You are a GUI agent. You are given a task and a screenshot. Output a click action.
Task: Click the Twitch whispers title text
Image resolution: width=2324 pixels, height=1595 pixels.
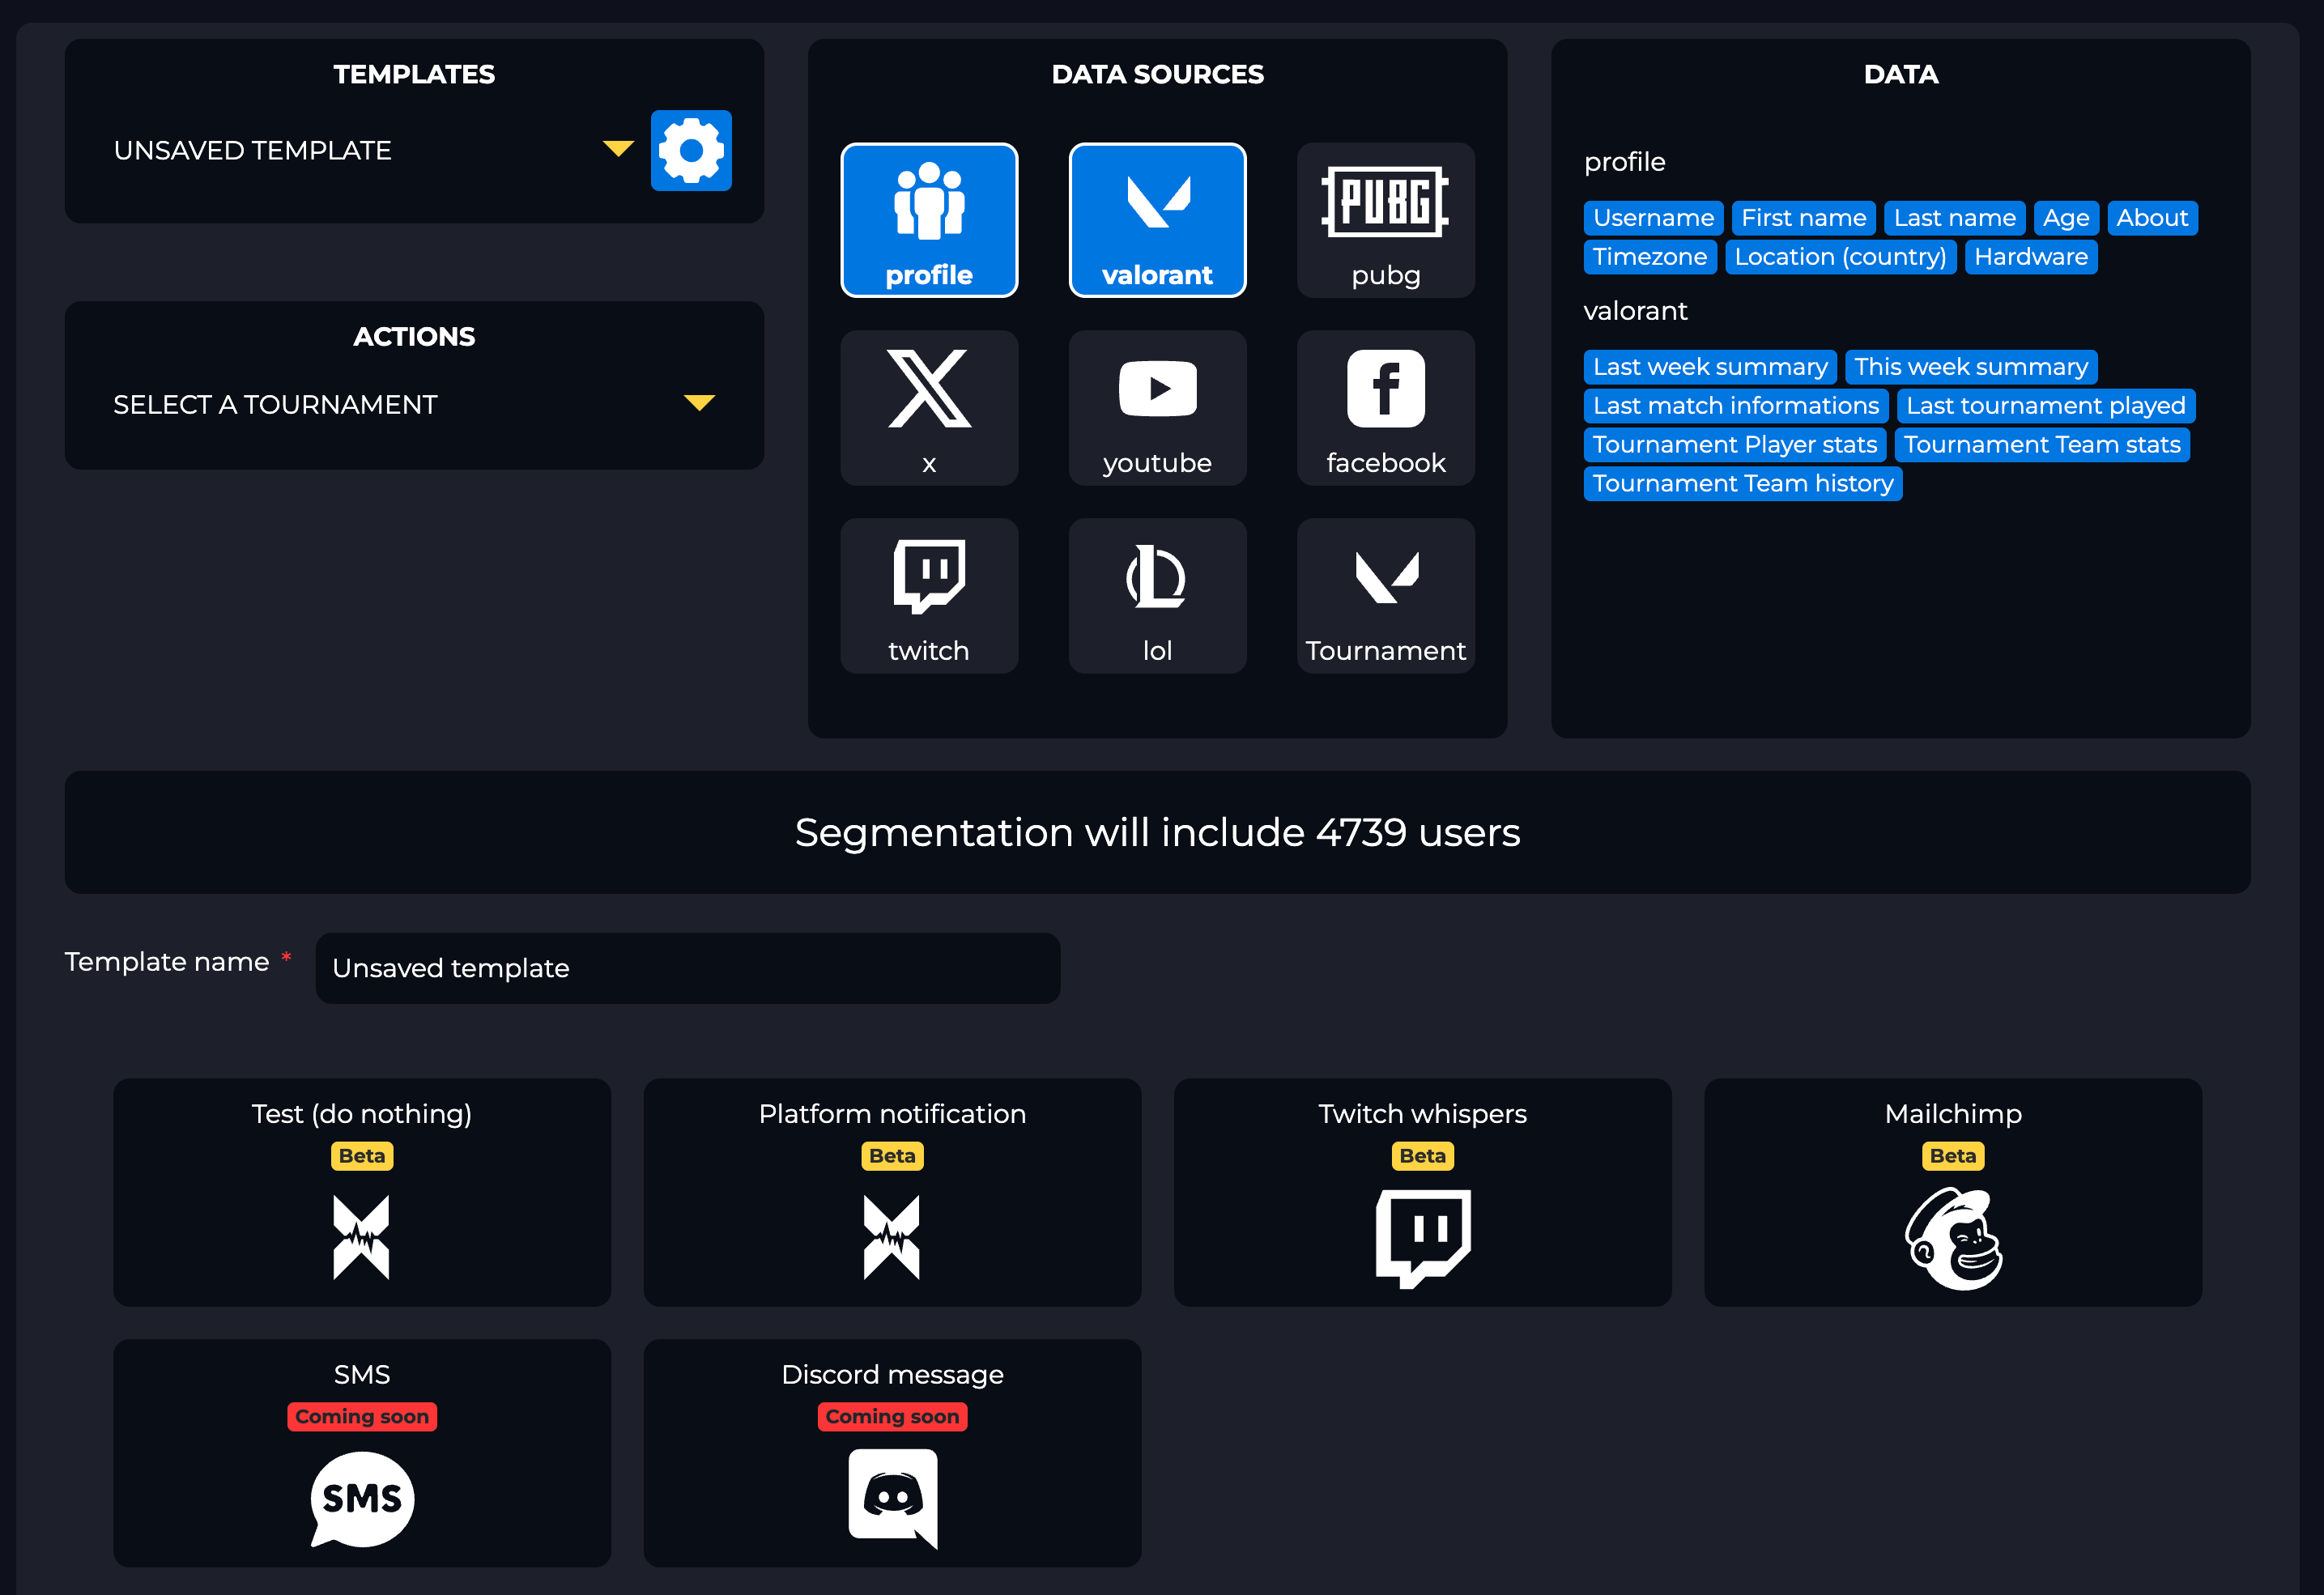(x=1422, y=1114)
